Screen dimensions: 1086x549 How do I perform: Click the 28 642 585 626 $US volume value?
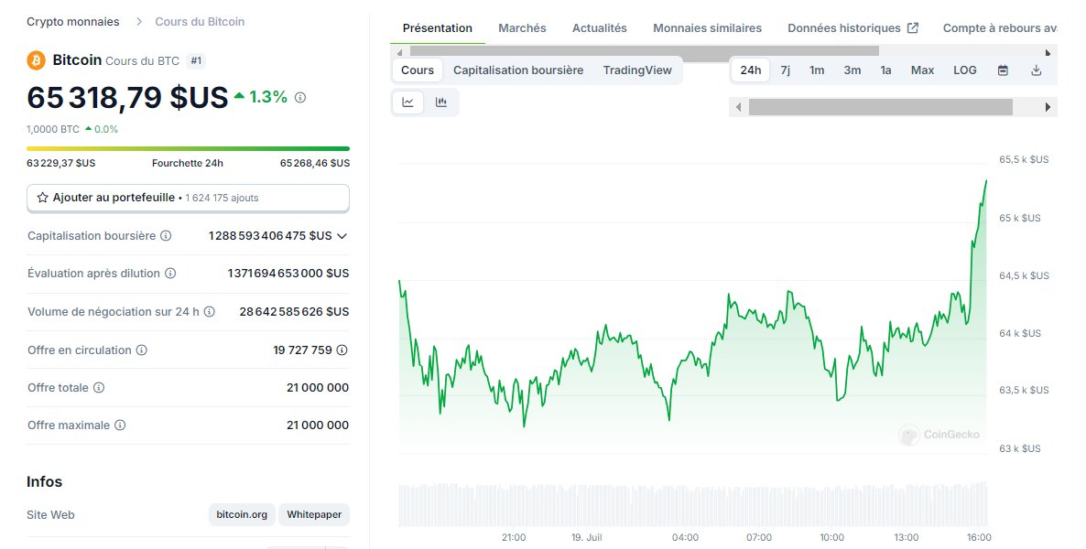[x=294, y=312]
